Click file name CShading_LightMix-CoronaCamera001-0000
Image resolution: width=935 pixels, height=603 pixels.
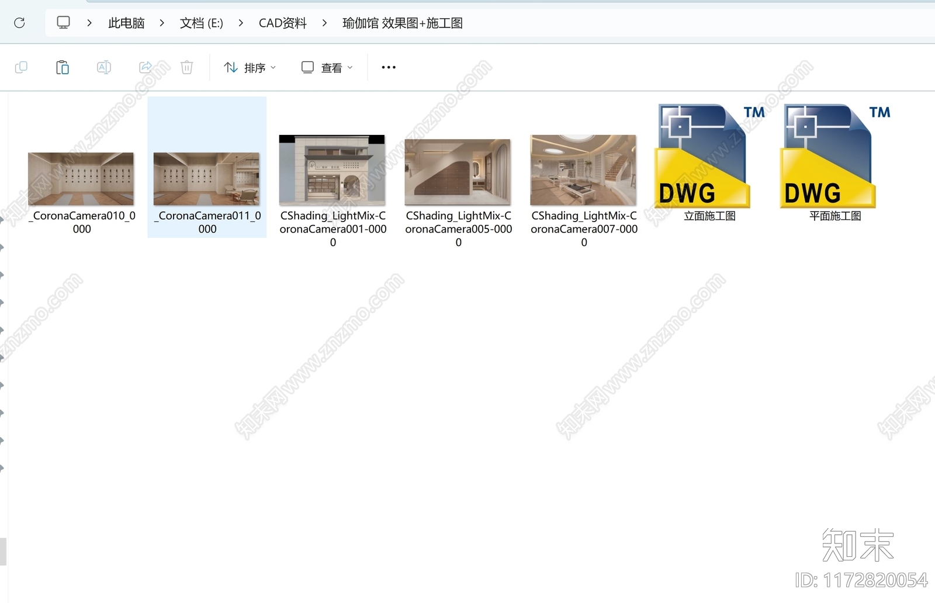pyautogui.click(x=333, y=229)
